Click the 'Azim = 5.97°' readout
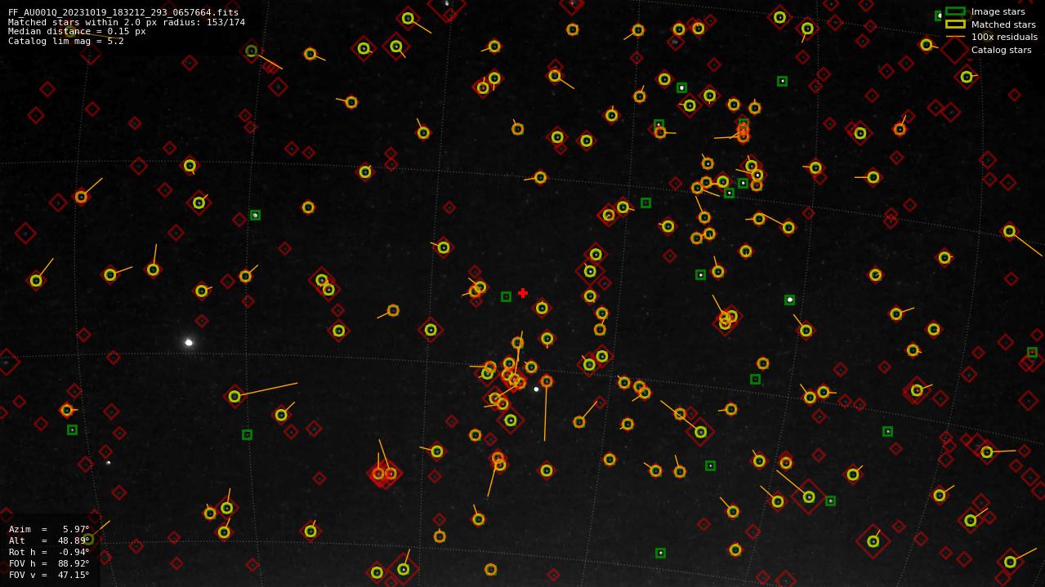 pos(49,529)
